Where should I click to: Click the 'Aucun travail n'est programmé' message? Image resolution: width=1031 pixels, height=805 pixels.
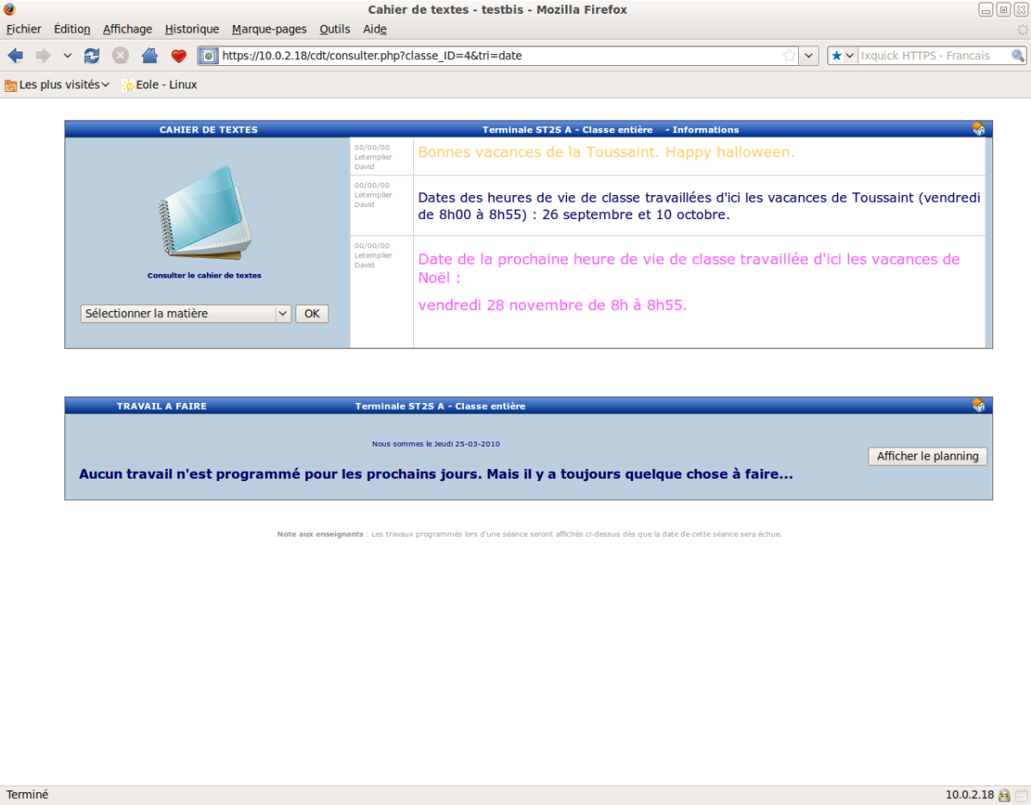pyautogui.click(x=436, y=474)
